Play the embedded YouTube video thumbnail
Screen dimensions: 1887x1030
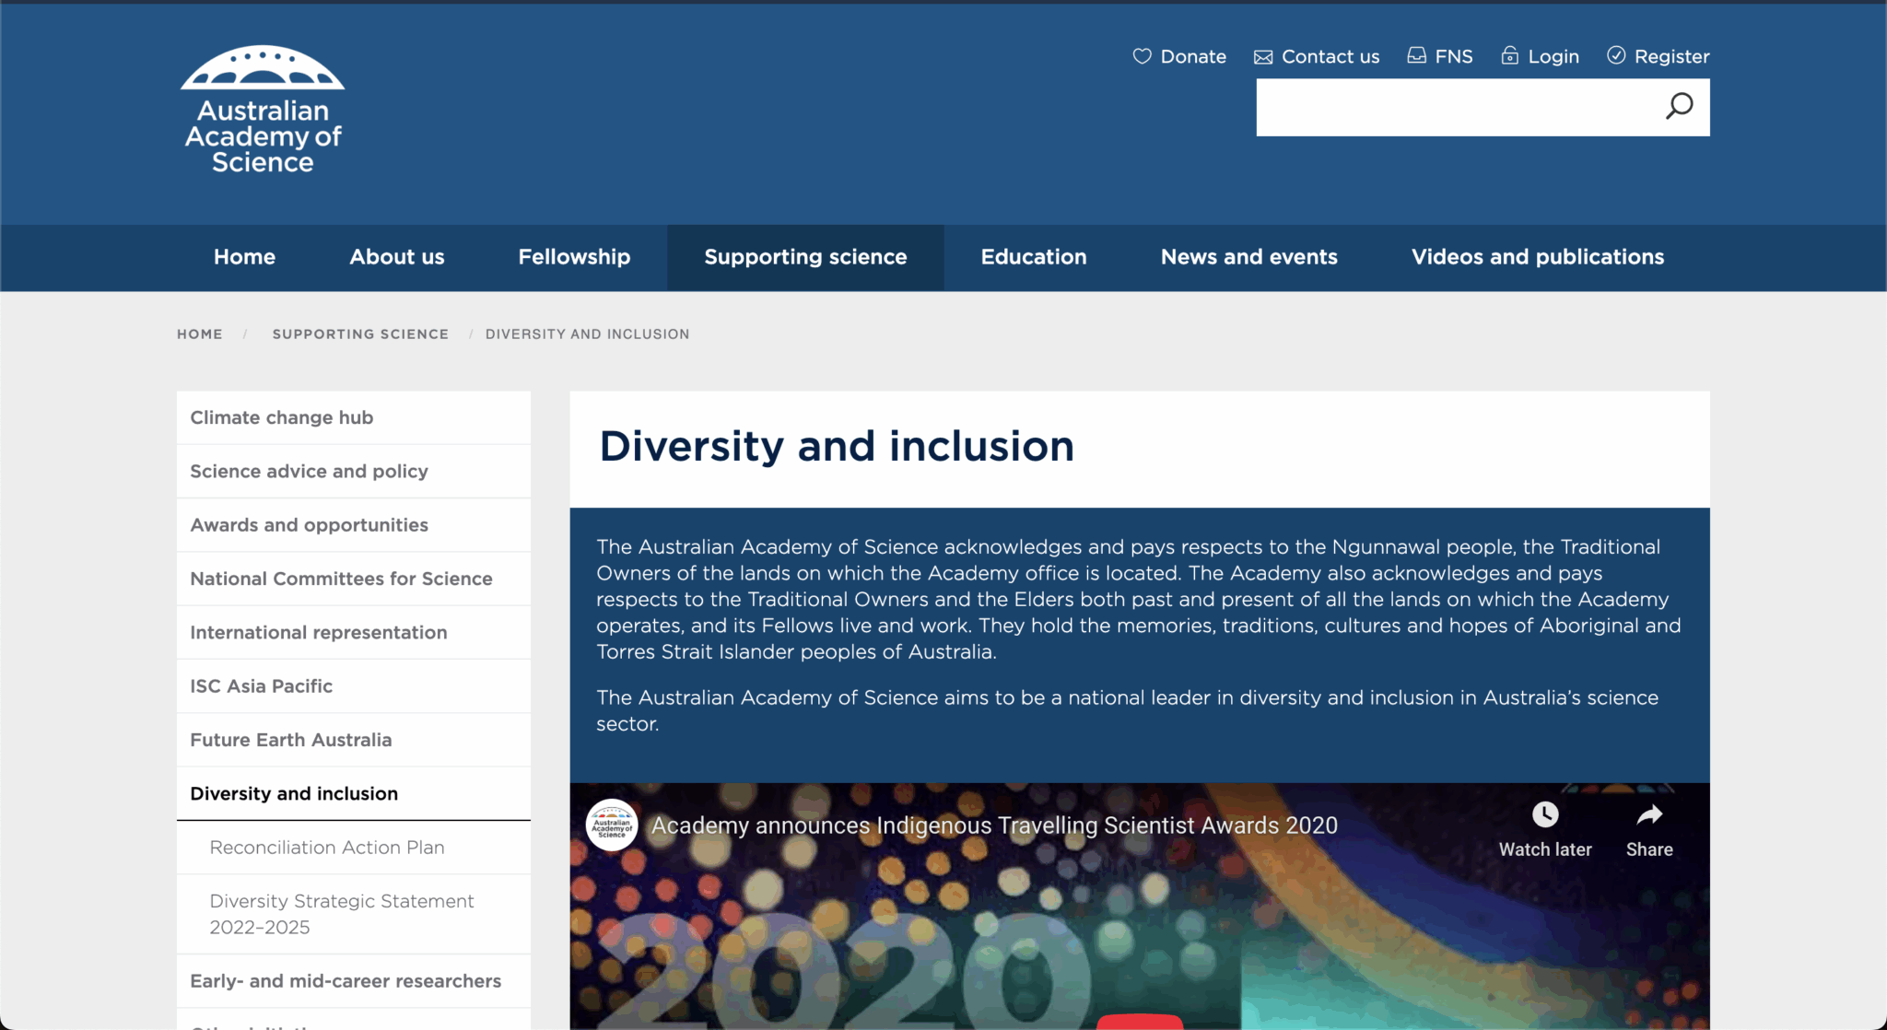1140,1021
